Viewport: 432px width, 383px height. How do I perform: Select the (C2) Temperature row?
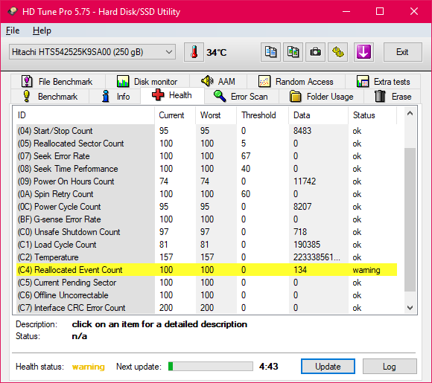(206, 257)
